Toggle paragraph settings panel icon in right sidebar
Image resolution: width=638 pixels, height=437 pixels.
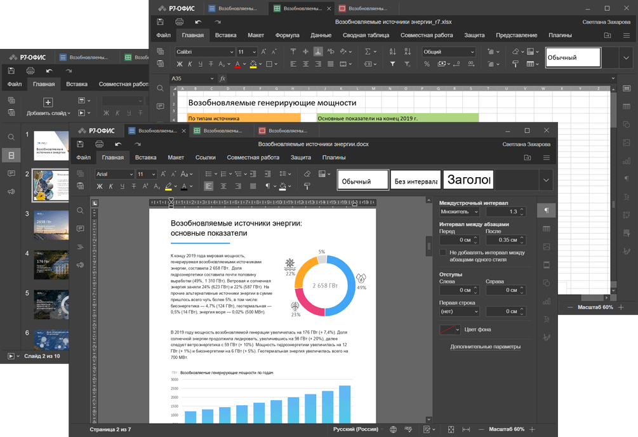tap(546, 210)
